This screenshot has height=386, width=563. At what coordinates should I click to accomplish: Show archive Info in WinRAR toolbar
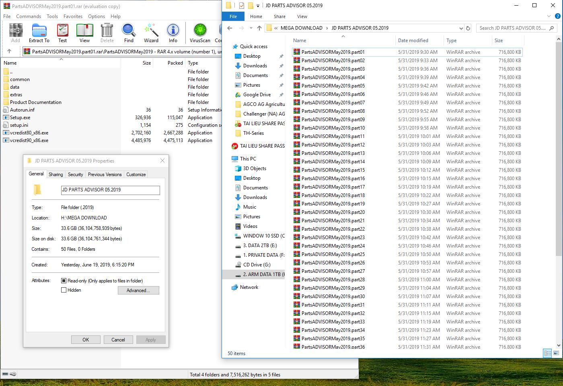pyautogui.click(x=173, y=33)
